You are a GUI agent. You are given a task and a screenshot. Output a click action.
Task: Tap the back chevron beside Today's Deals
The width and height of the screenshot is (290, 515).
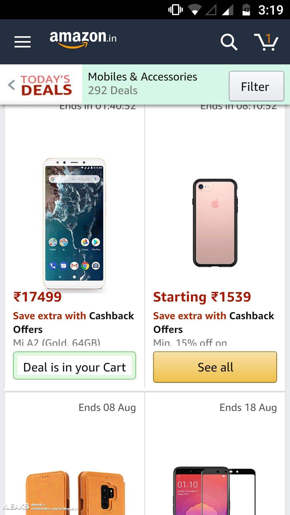pos(12,85)
